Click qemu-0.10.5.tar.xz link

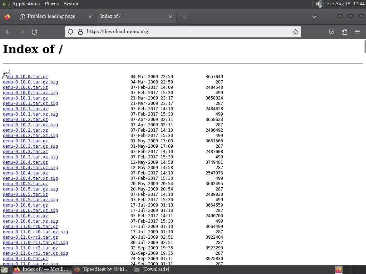click(25, 194)
